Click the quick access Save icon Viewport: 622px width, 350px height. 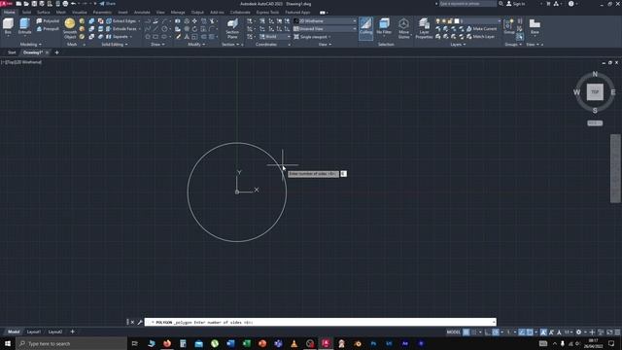coord(34,4)
